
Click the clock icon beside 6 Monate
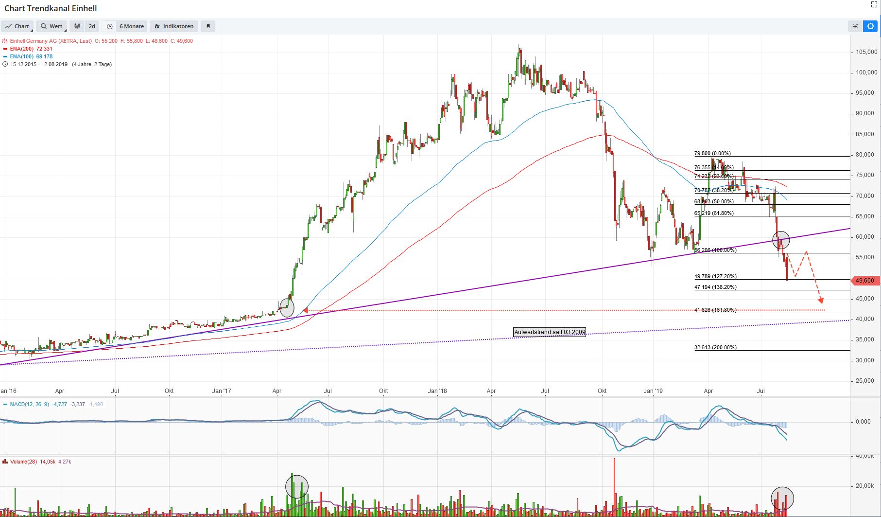click(110, 26)
